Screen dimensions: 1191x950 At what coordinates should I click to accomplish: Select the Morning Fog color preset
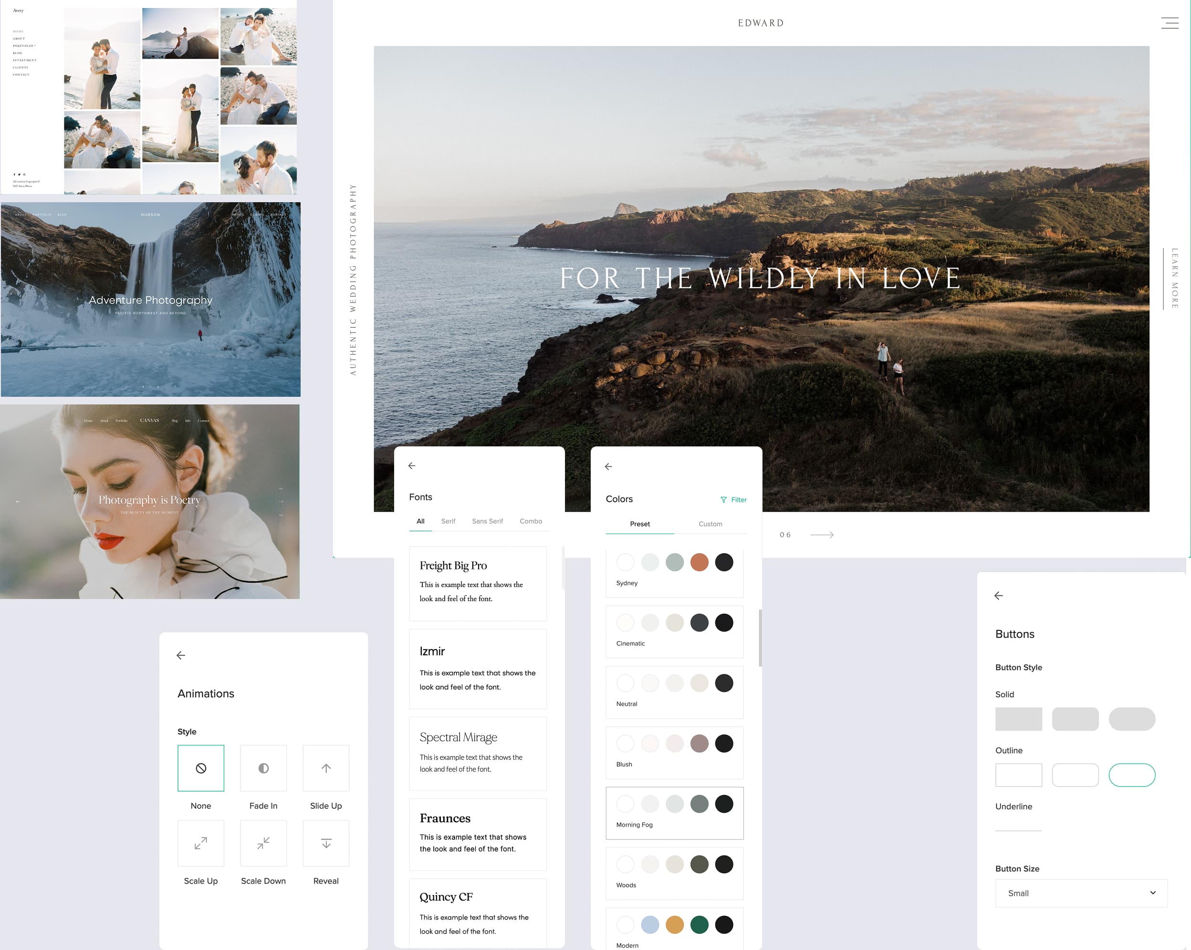point(675,813)
